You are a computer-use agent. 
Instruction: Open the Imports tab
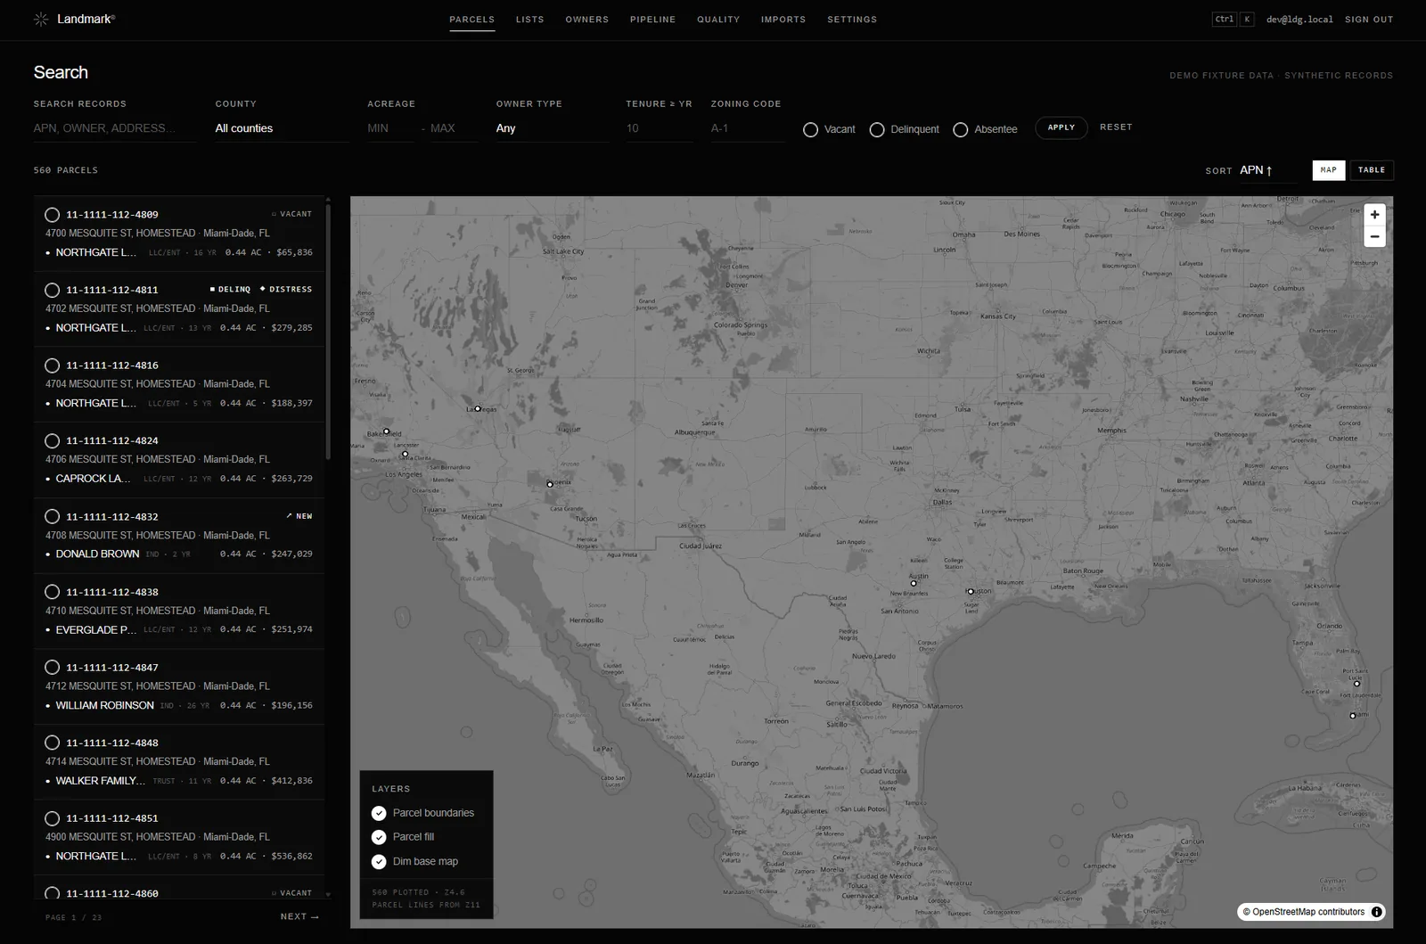coord(783,20)
